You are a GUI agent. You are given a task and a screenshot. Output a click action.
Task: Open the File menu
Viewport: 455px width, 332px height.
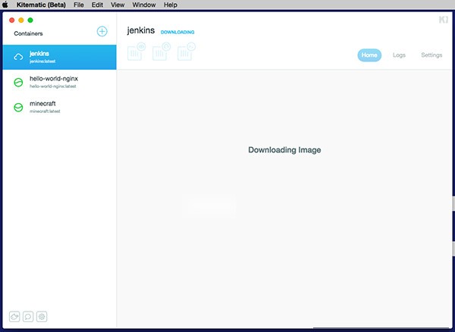click(78, 5)
